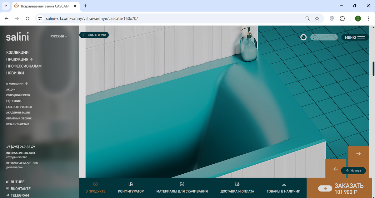Click the configurator palette icon

click(131, 184)
